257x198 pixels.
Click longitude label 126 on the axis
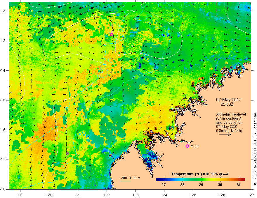pyautogui.click(x=222, y=195)
